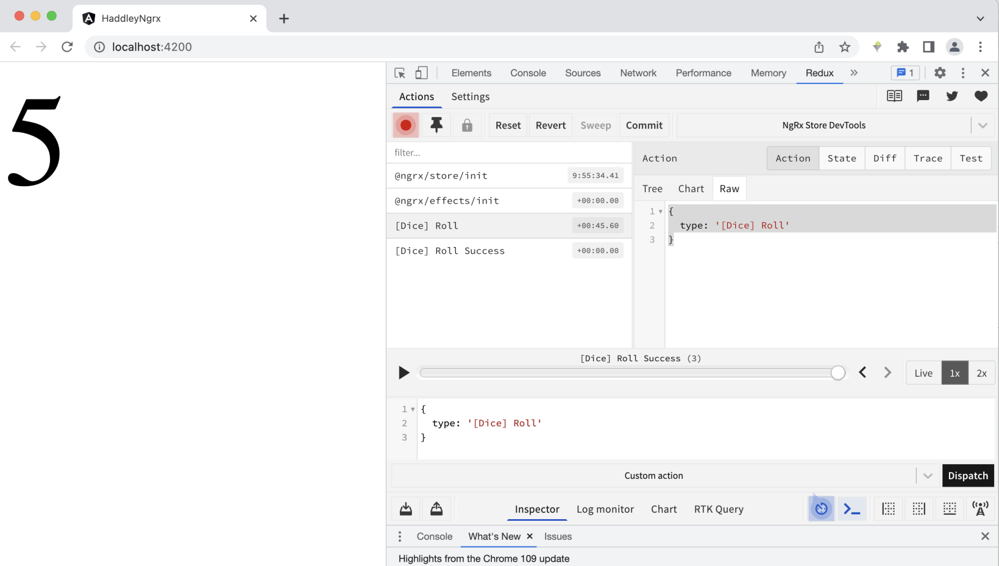Open the Redux DevTools documentation book icon
The height and width of the screenshot is (566, 999).
pyautogui.click(x=894, y=96)
